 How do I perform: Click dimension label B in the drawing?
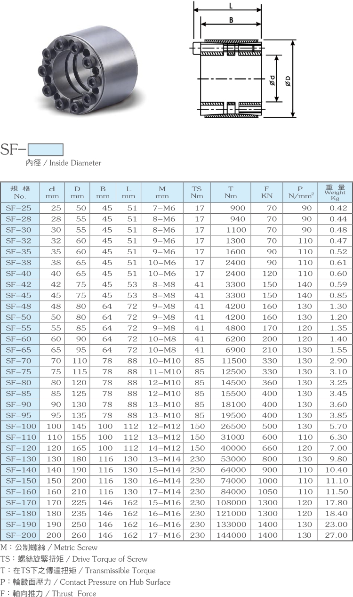click(232, 20)
